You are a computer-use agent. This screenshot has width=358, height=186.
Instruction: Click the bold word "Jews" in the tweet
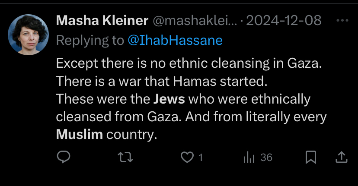169,99
